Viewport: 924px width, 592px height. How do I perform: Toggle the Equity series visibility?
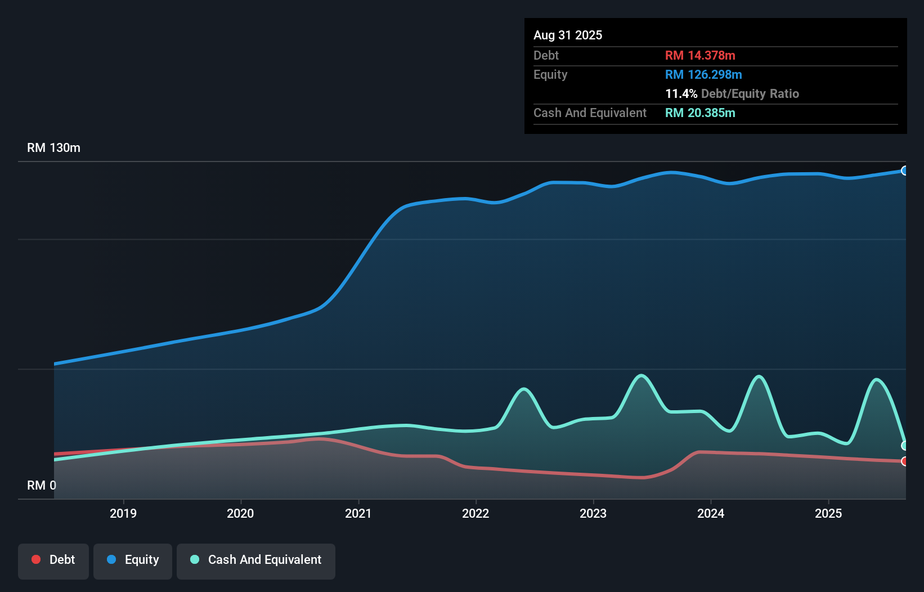tap(133, 560)
